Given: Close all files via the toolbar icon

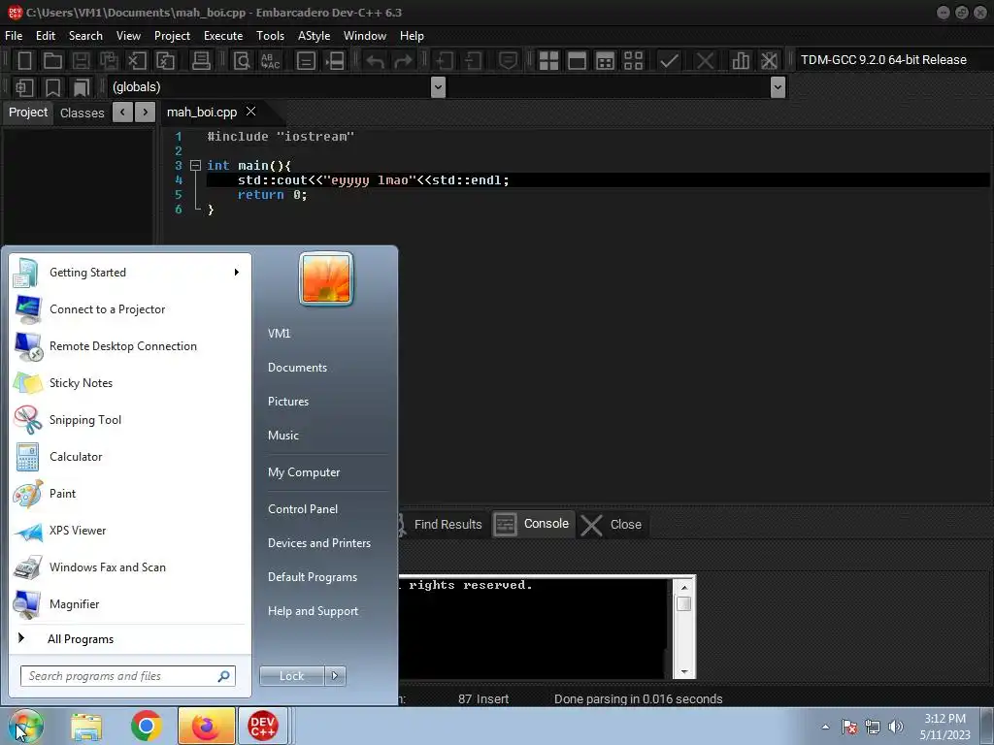Looking at the screenshot, I should click(x=165, y=61).
